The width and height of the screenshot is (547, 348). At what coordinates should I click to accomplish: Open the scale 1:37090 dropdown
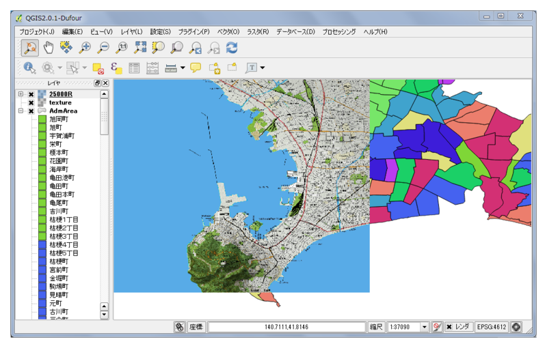424,327
